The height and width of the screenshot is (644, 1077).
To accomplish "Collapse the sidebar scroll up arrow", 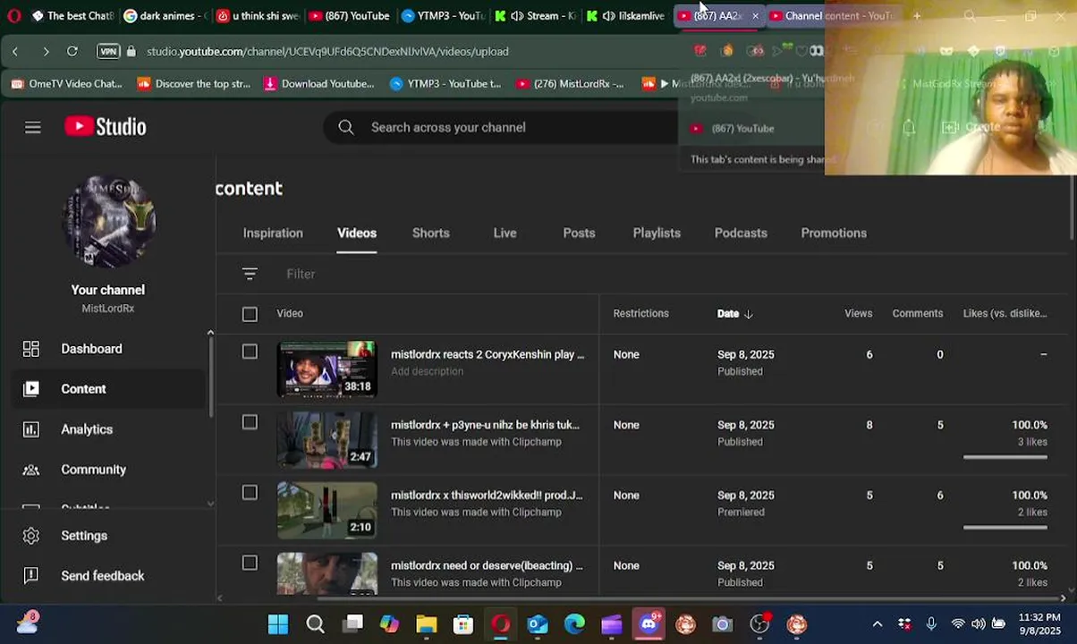I will (x=210, y=333).
